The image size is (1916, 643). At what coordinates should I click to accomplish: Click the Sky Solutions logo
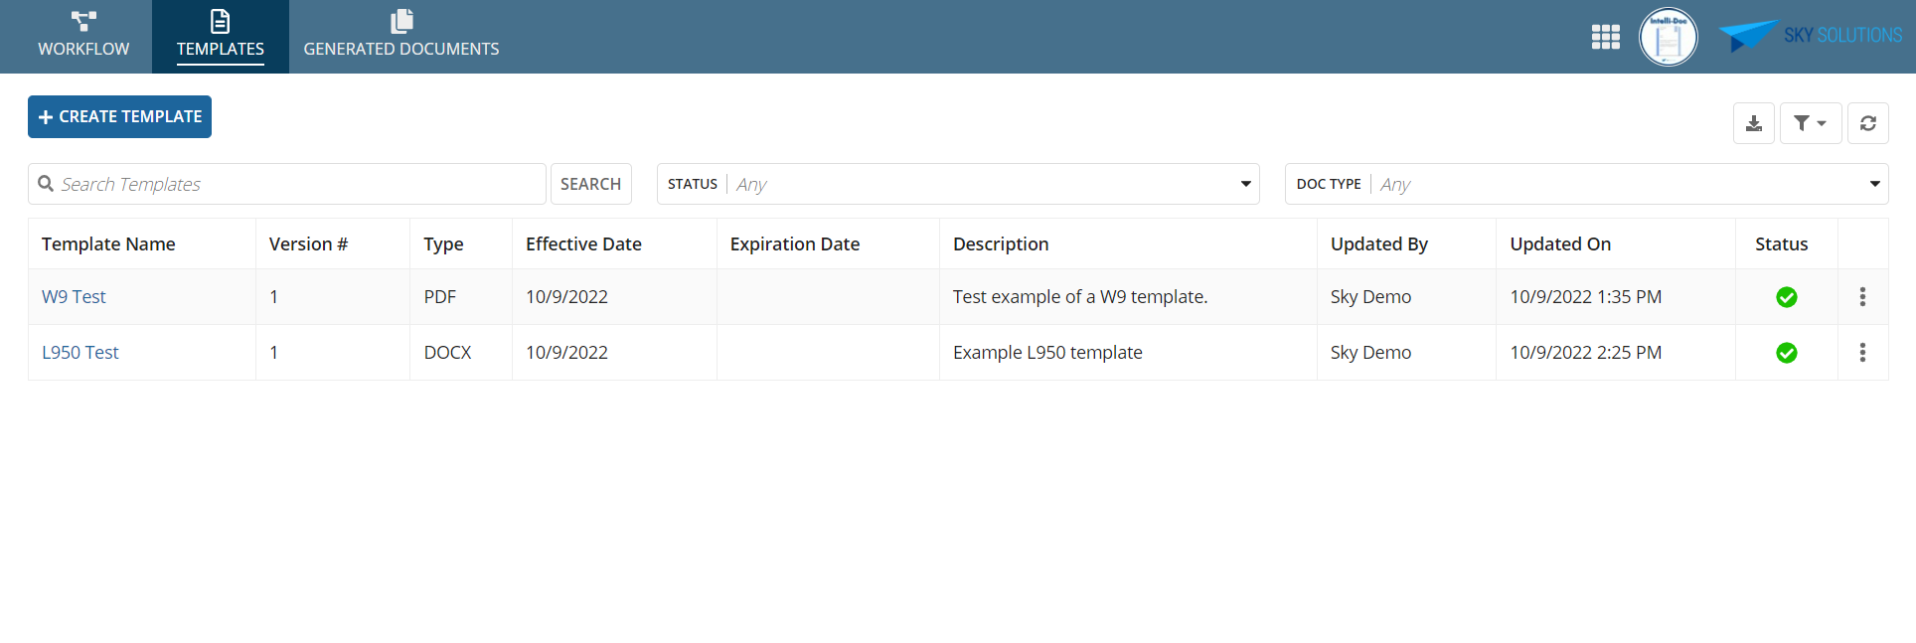[1810, 36]
